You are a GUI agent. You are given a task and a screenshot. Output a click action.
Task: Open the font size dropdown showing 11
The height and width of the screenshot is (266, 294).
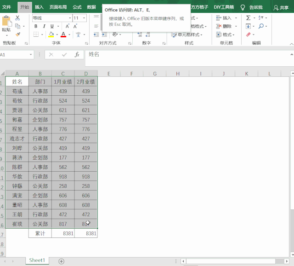pyautogui.click(x=84, y=18)
